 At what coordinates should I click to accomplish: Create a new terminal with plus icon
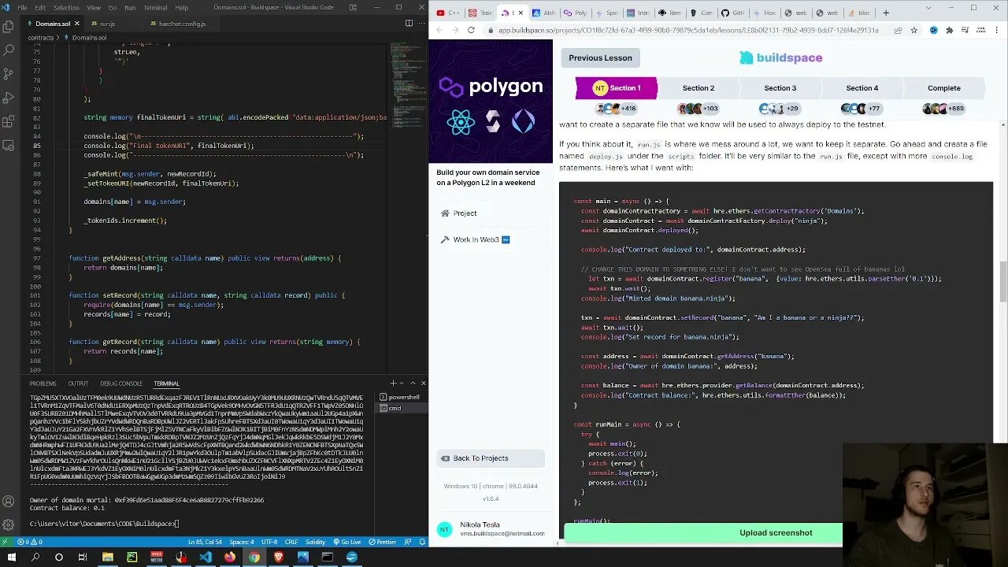tap(392, 384)
